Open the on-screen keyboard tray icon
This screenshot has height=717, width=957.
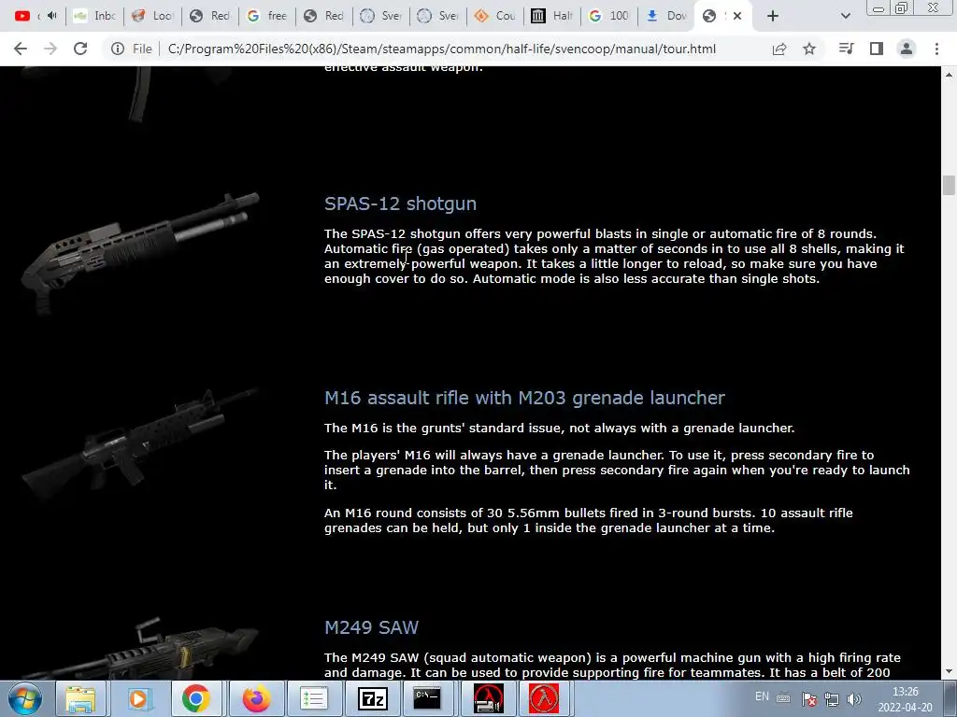click(x=784, y=698)
